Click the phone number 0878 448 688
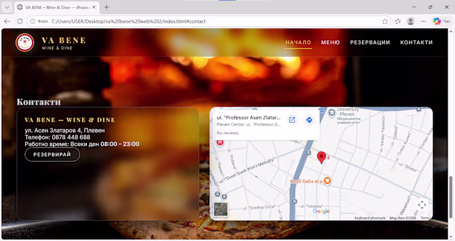The width and height of the screenshot is (455, 241). tap(71, 137)
